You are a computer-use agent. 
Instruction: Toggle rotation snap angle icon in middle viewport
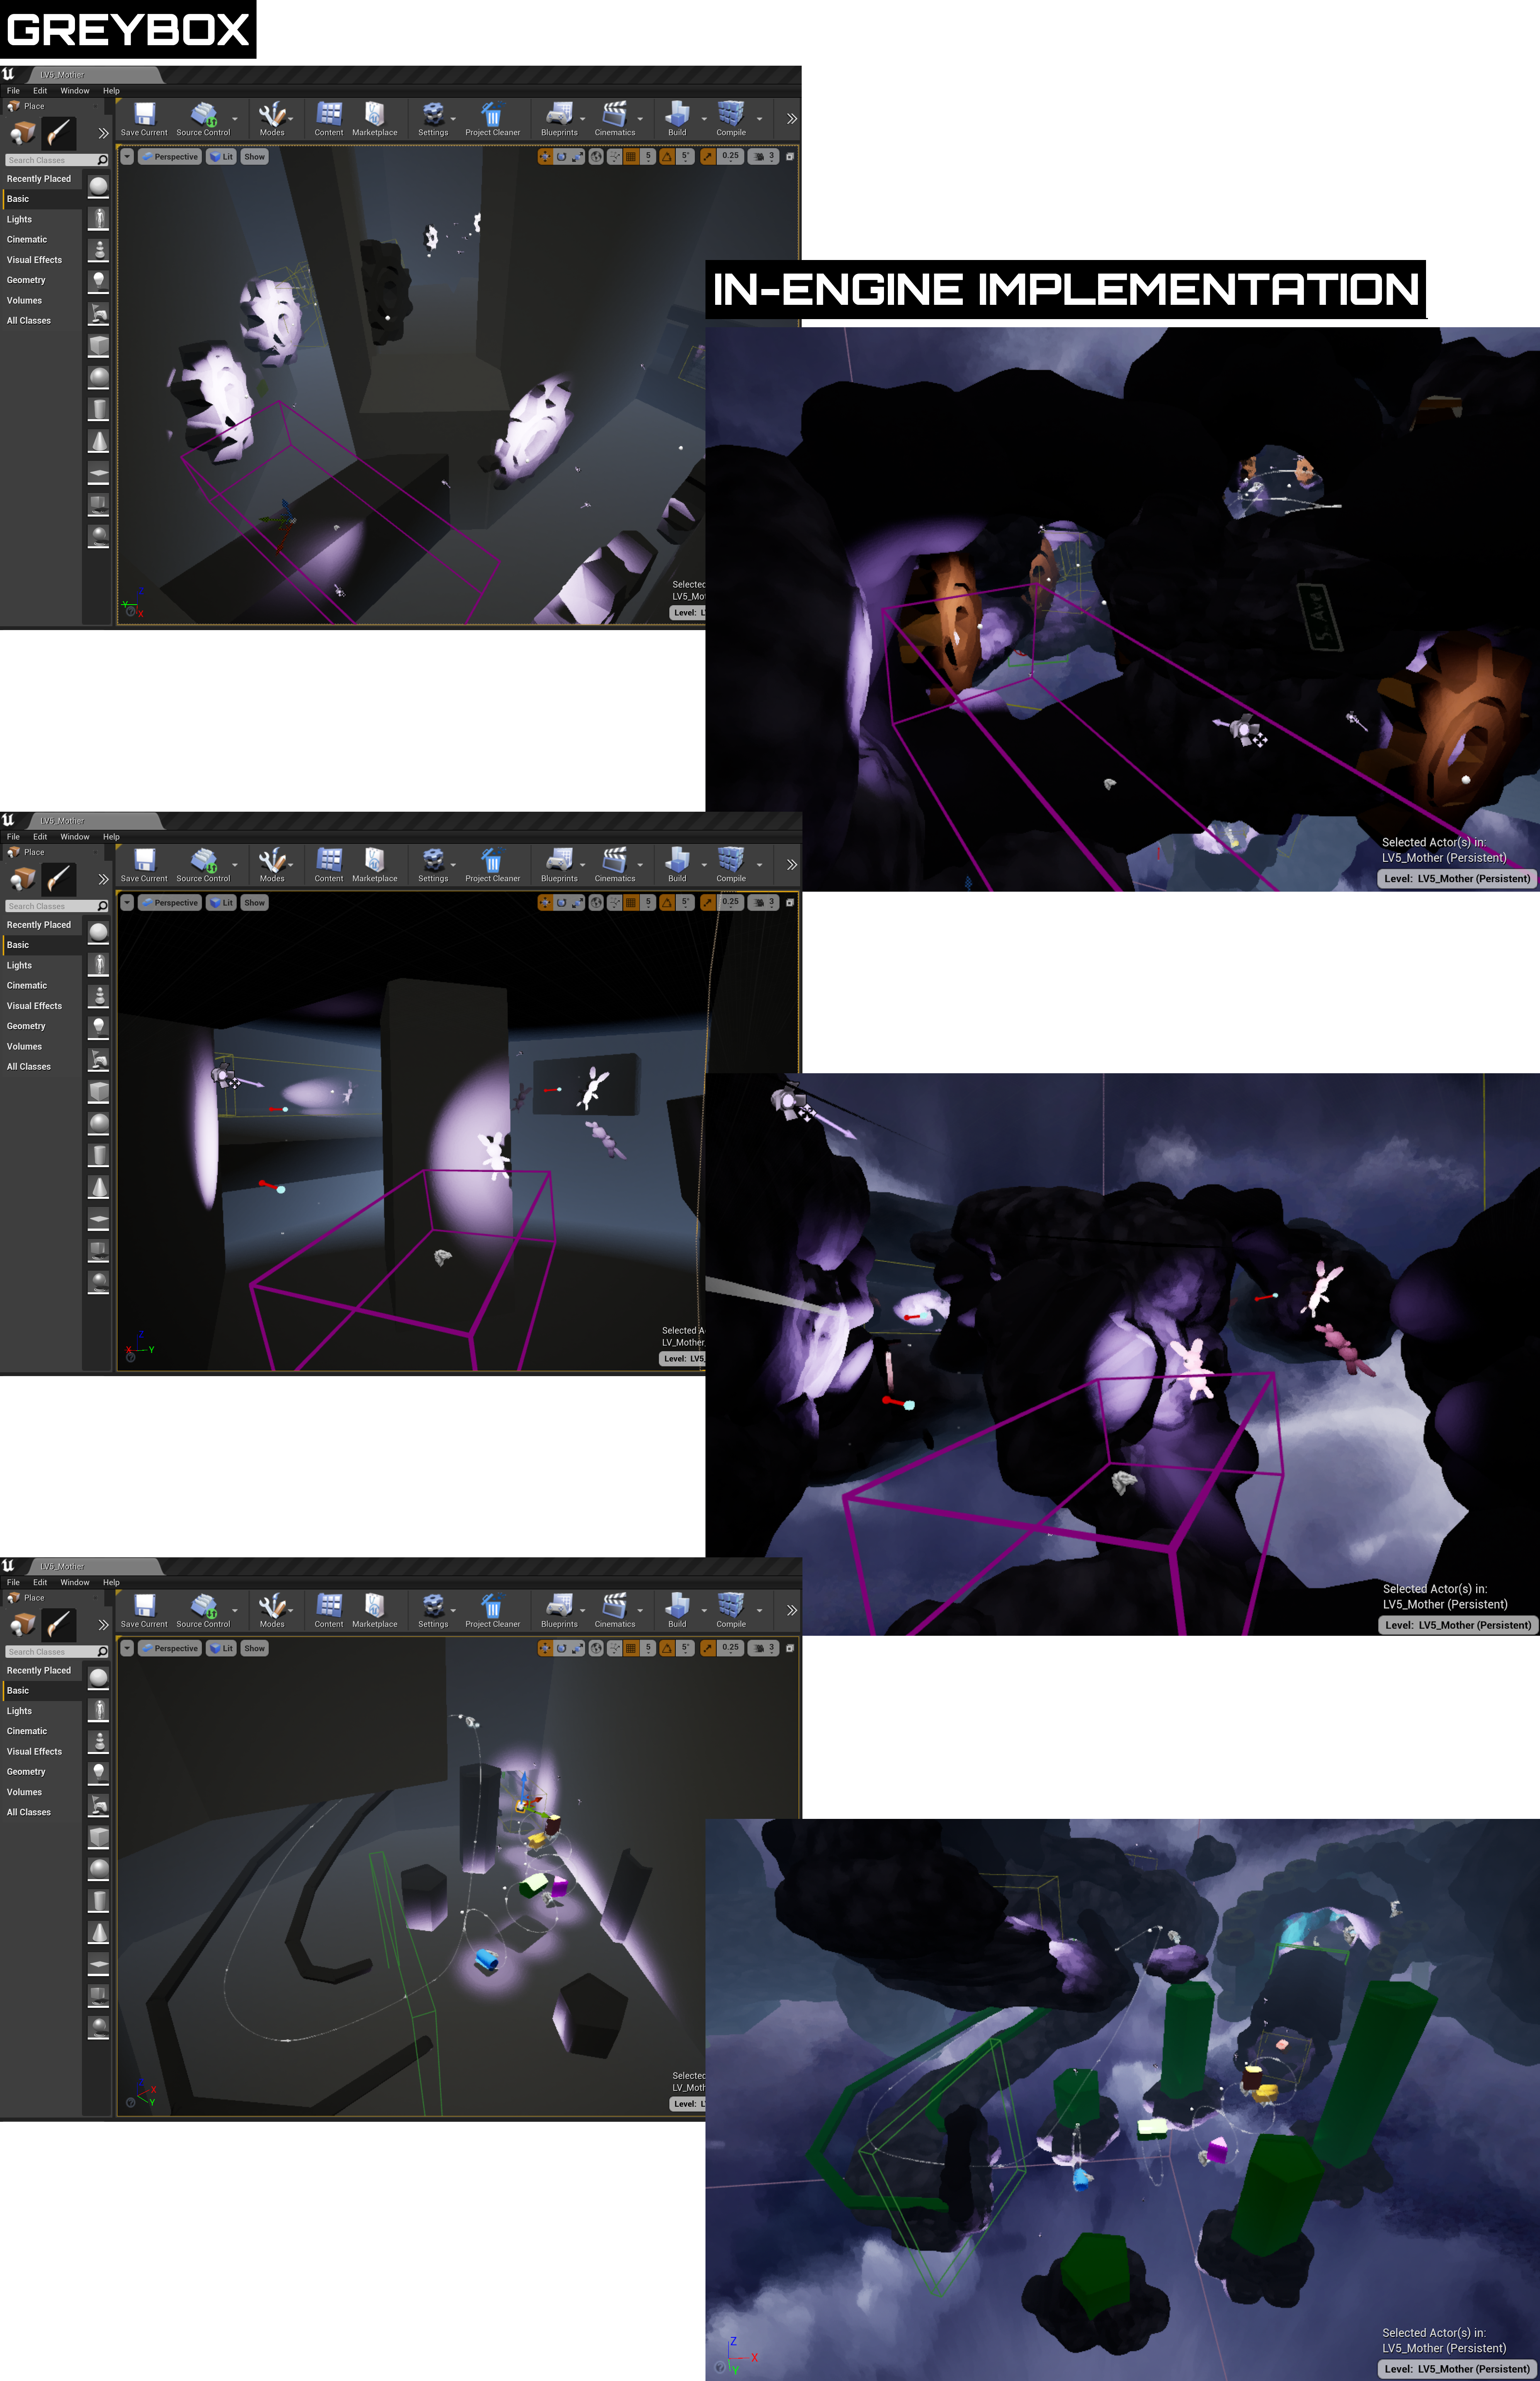click(667, 903)
